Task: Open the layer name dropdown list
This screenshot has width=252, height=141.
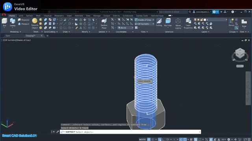Action: point(226,20)
